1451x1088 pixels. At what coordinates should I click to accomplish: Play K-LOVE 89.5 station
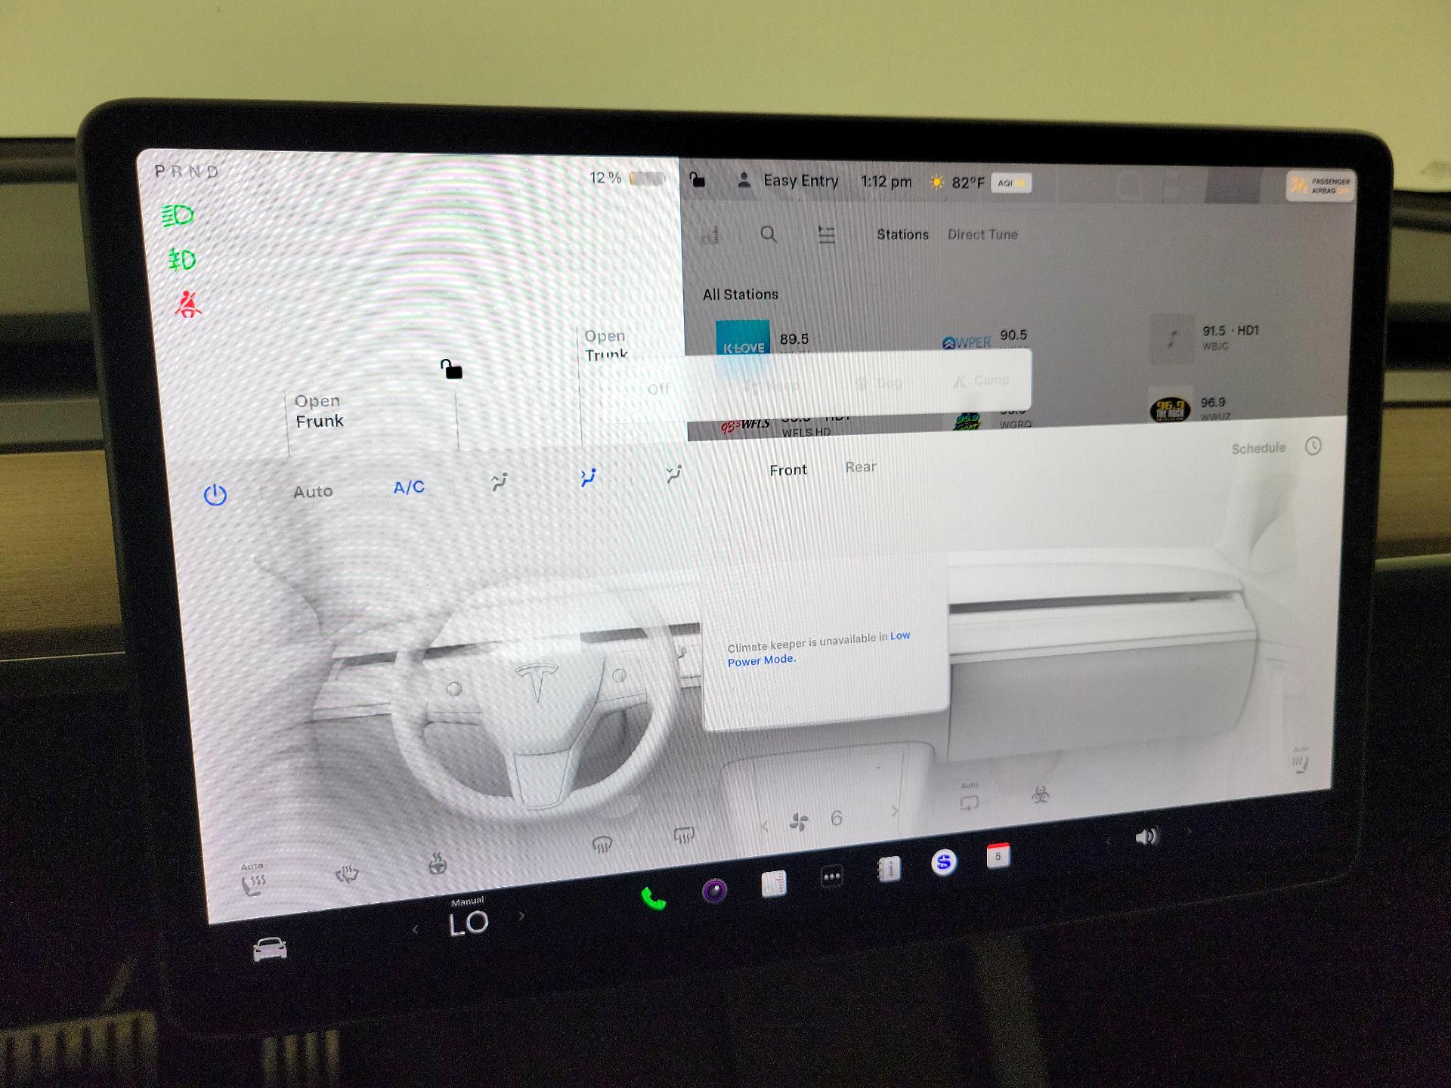[763, 338]
